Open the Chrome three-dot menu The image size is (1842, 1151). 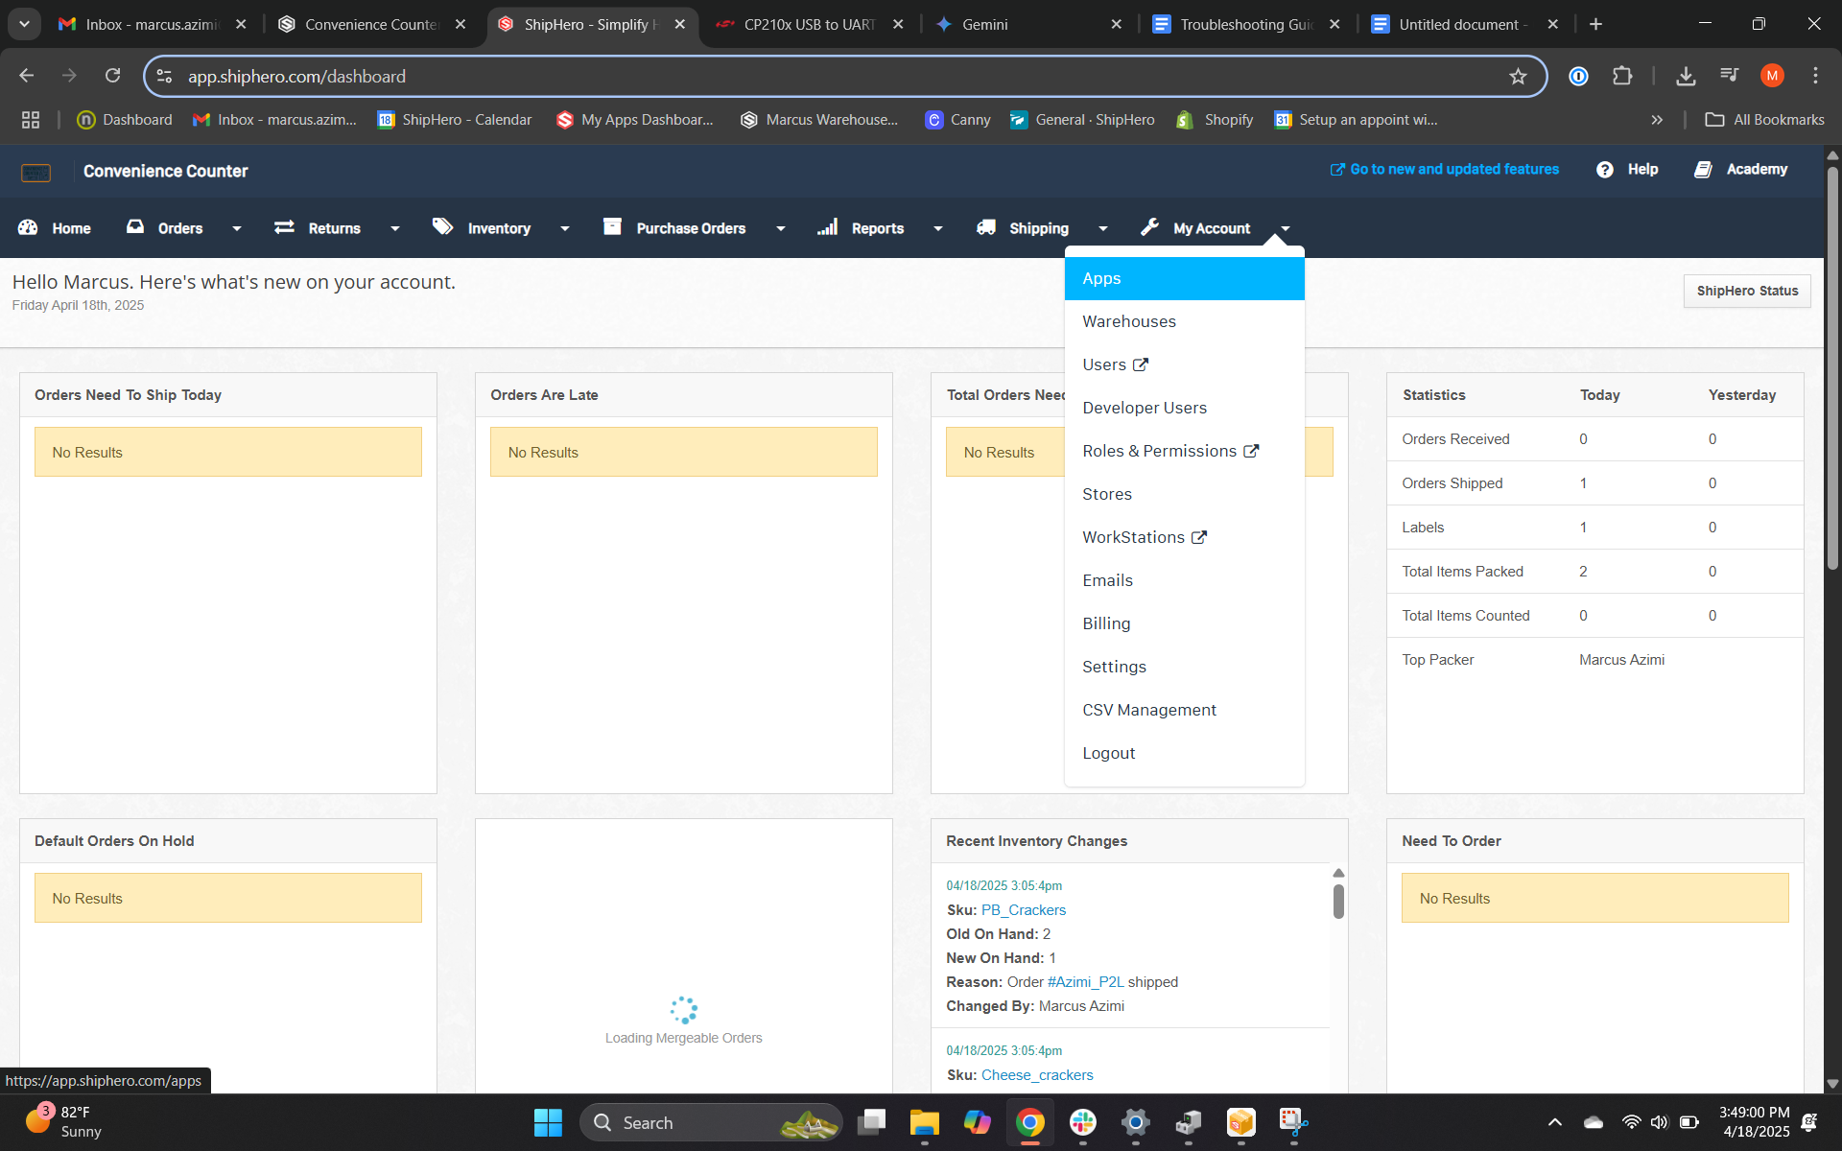[1815, 76]
